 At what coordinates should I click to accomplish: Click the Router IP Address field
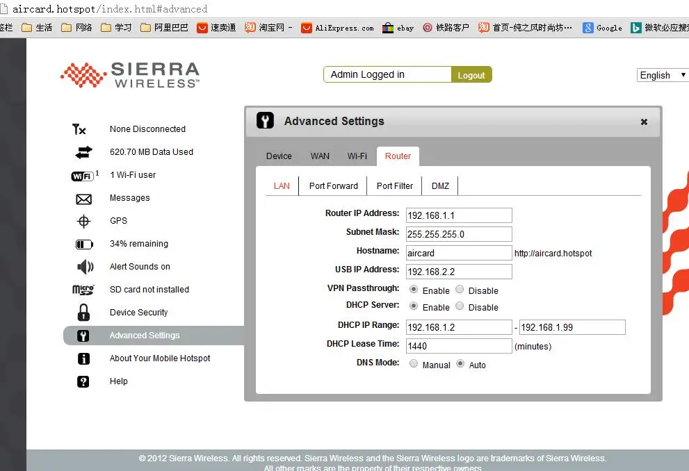click(459, 215)
